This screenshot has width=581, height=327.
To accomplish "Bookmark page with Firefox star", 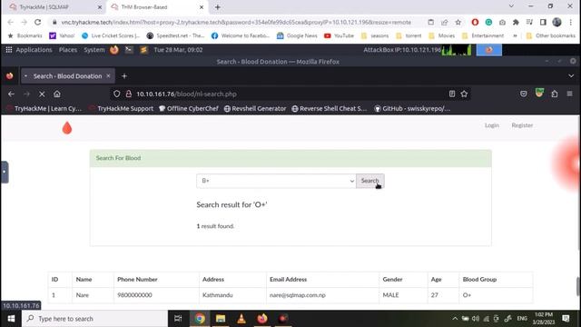I will (464, 94).
